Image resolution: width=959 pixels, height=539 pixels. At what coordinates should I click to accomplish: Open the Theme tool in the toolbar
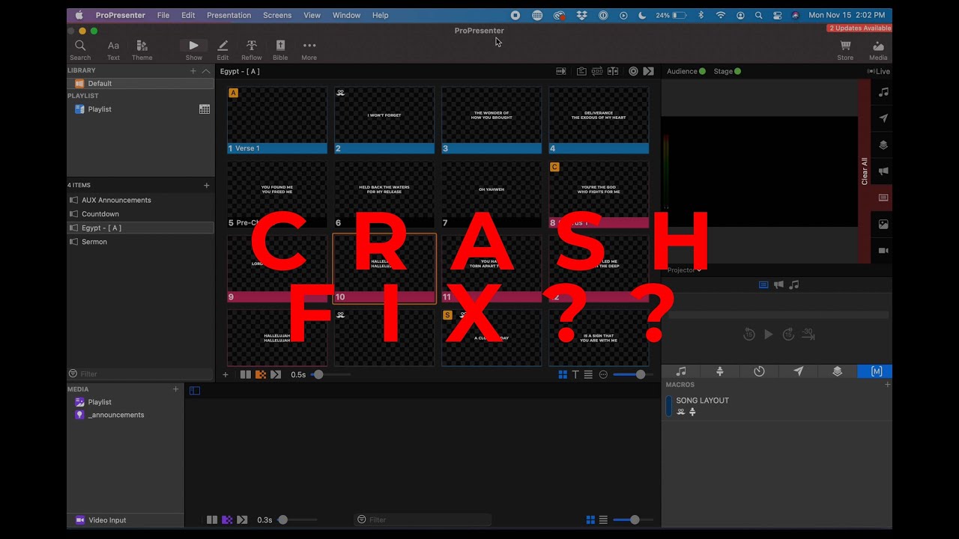pyautogui.click(x=142, y=50)
